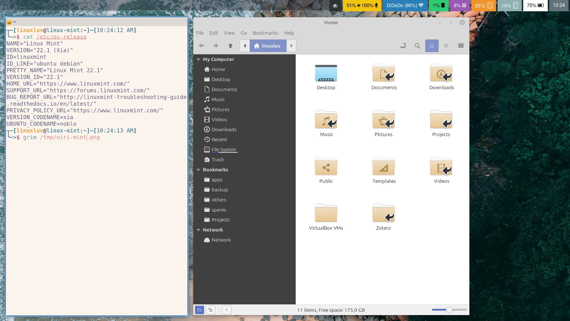Viewport: 570px width, 321px height.
Task: Collapse the Bookmarks section
Action: pos(198,170)
